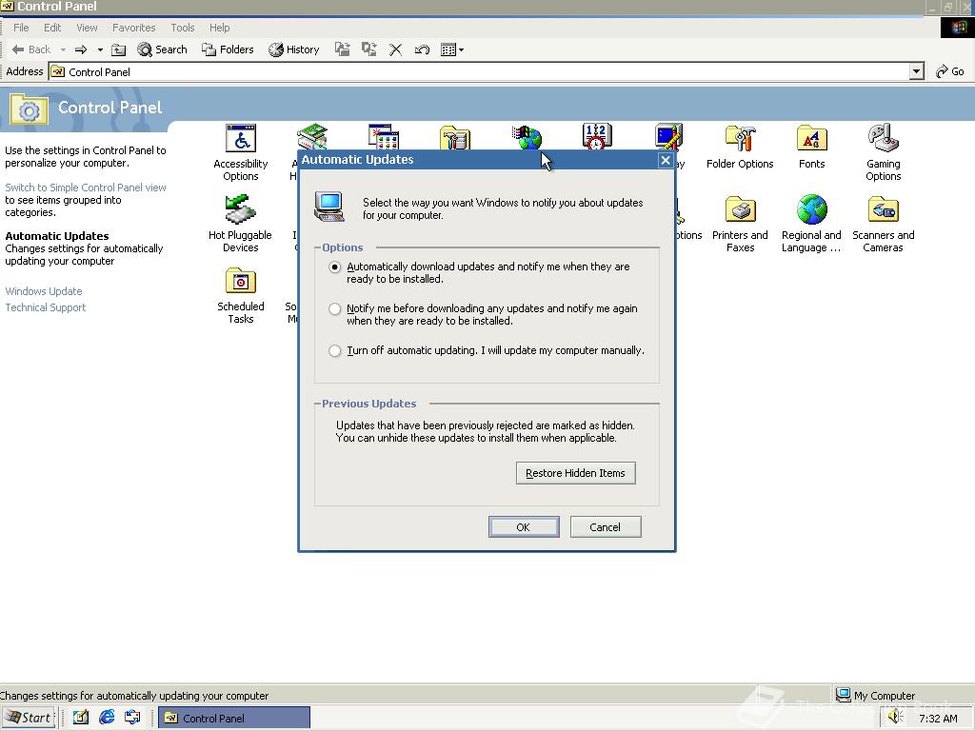Click the My Computer status bar zone
The image size is (975, 731).
tap(876, 695)
